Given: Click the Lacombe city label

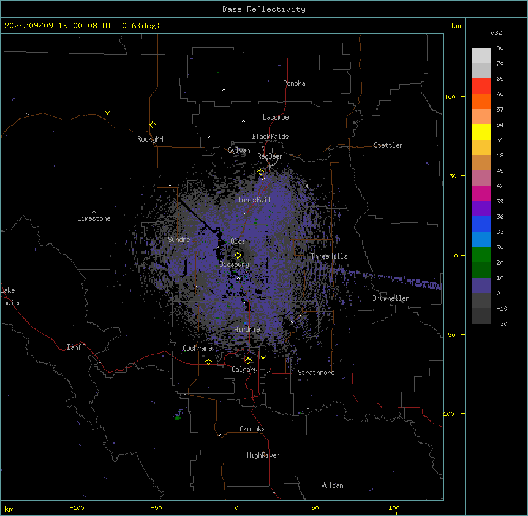Looking at the screenshot, I should coord(276,117).
